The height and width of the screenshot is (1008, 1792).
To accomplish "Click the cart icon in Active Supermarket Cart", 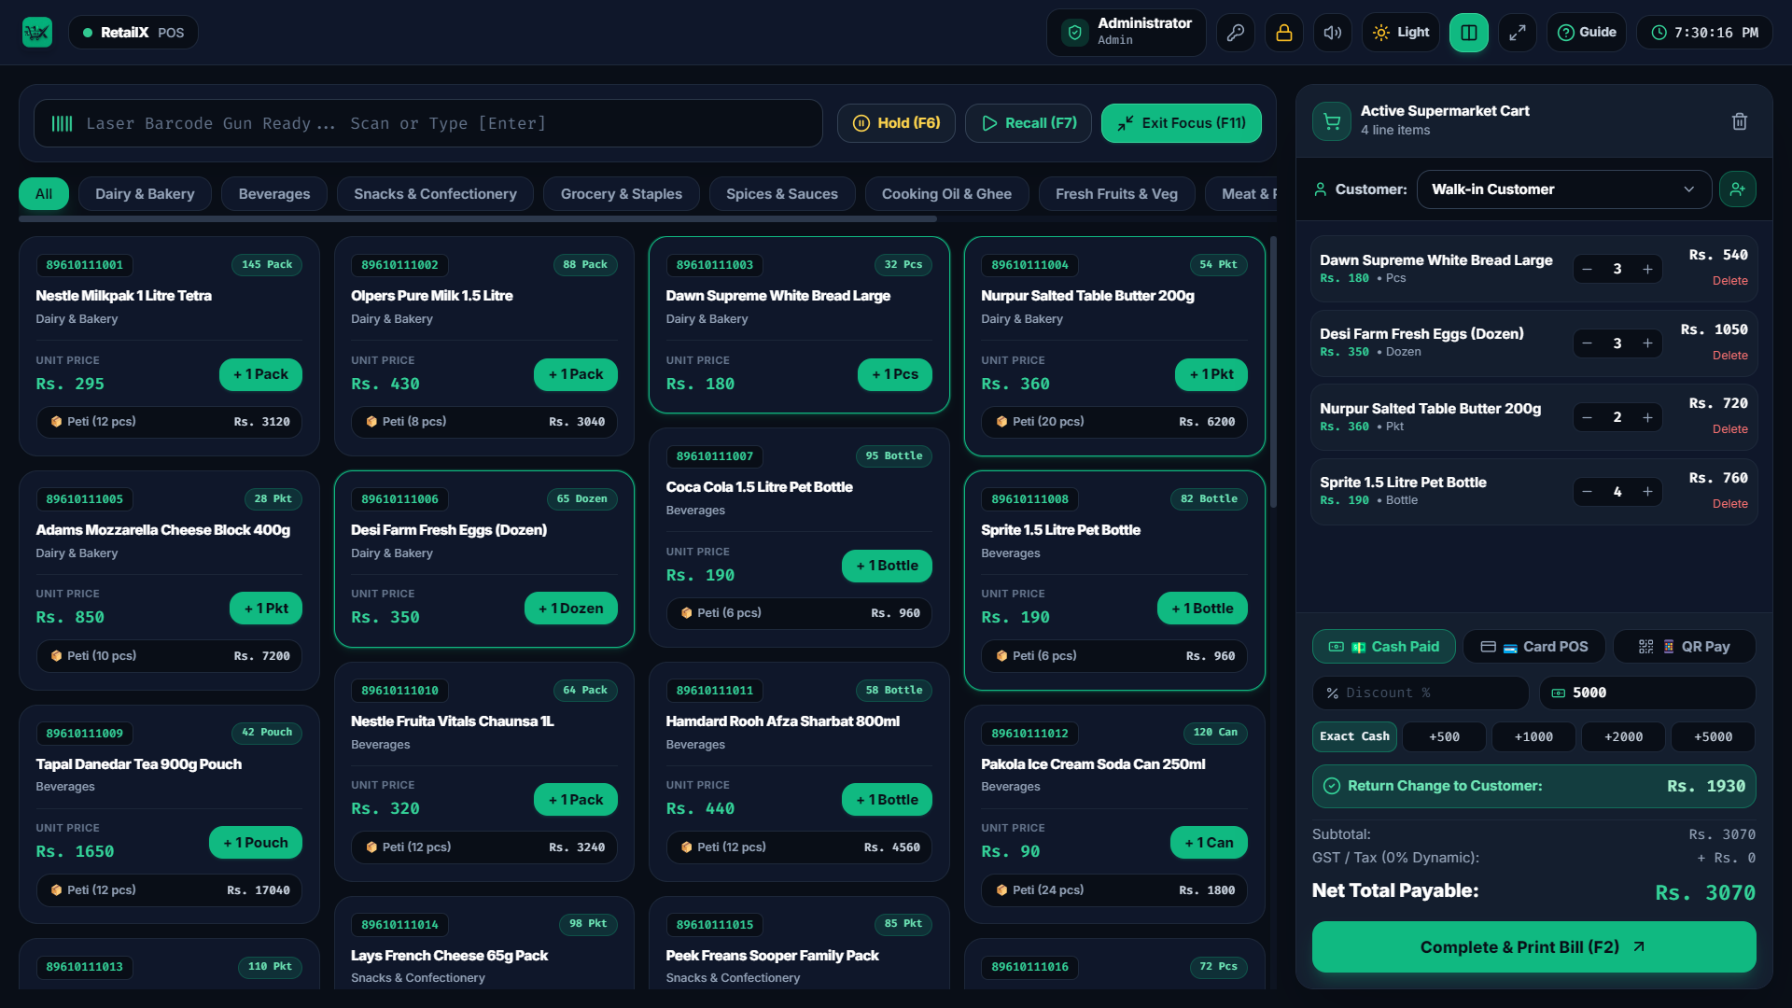I will pyautogui.click(x=1332, y=121).
